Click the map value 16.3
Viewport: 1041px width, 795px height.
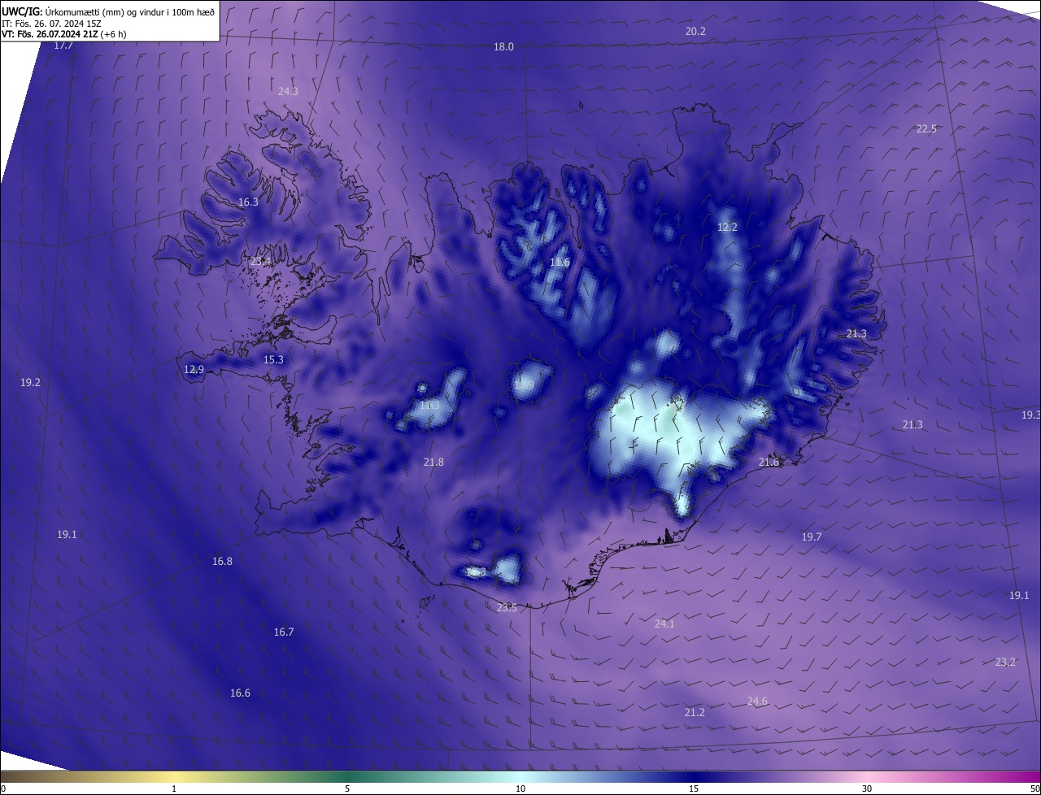248,202
